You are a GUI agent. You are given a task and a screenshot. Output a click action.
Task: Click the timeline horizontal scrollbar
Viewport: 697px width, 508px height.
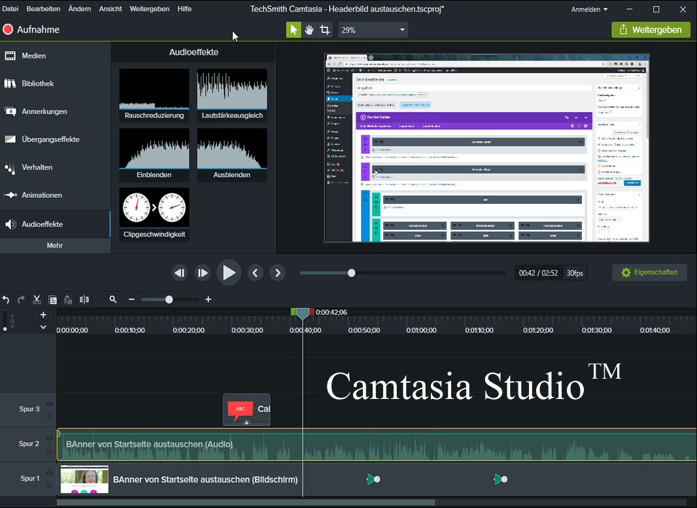click(x=246, y=503)
